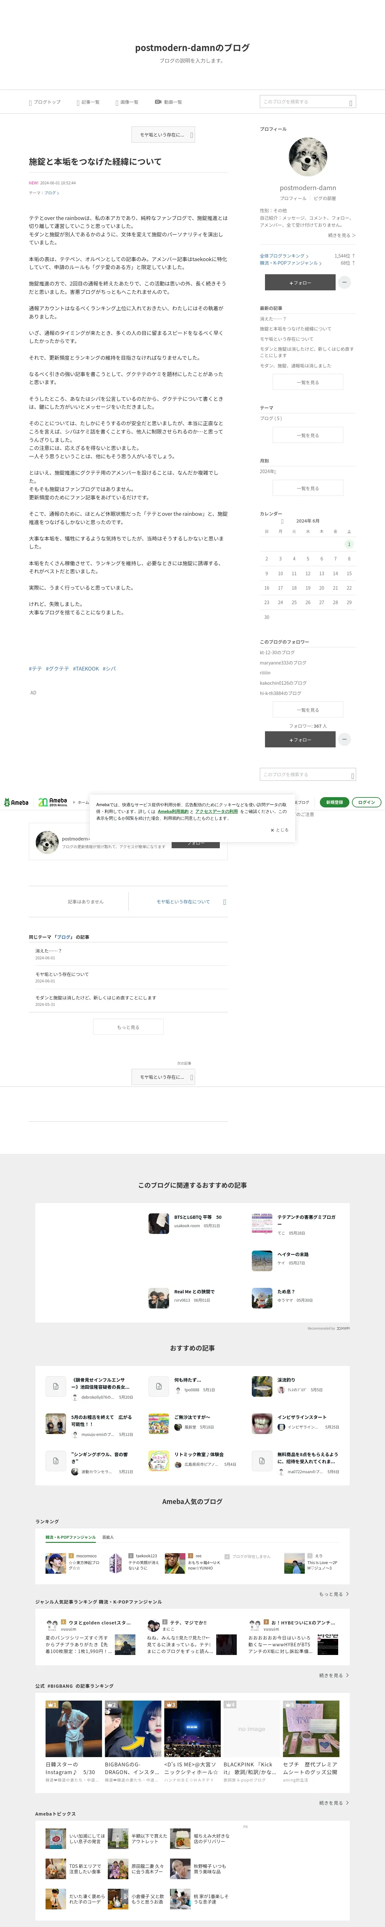
Task: Open the #グクテテ hashtag
Action: 57,669
